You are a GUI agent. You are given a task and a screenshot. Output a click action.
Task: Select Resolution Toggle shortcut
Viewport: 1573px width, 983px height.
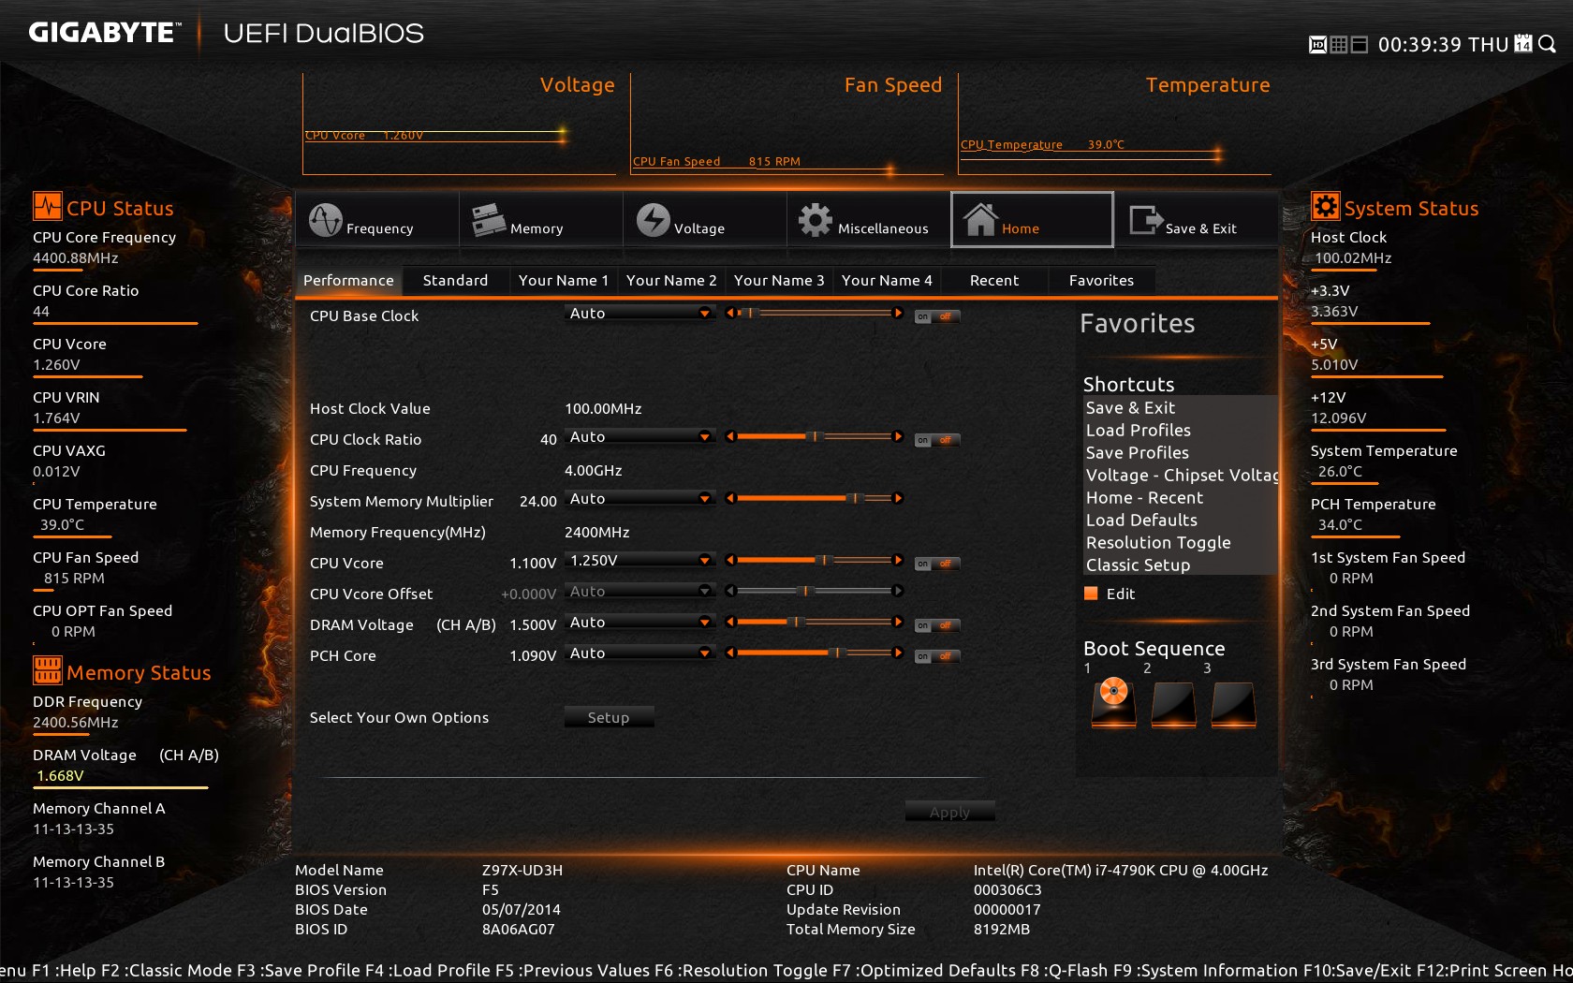1180,542
